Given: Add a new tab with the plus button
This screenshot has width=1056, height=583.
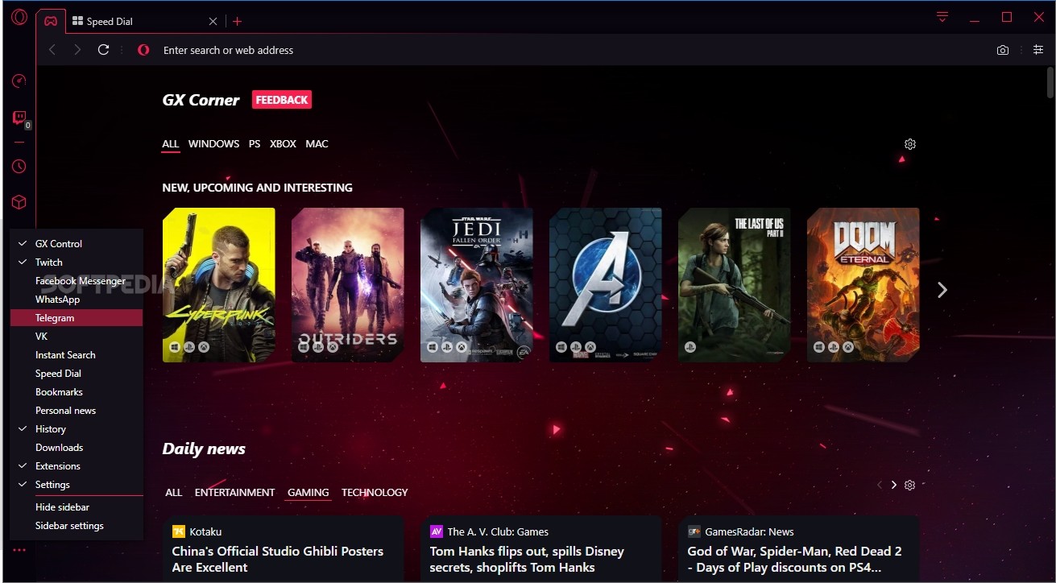Looking at the screenshot, I should [x=237, y=22].
